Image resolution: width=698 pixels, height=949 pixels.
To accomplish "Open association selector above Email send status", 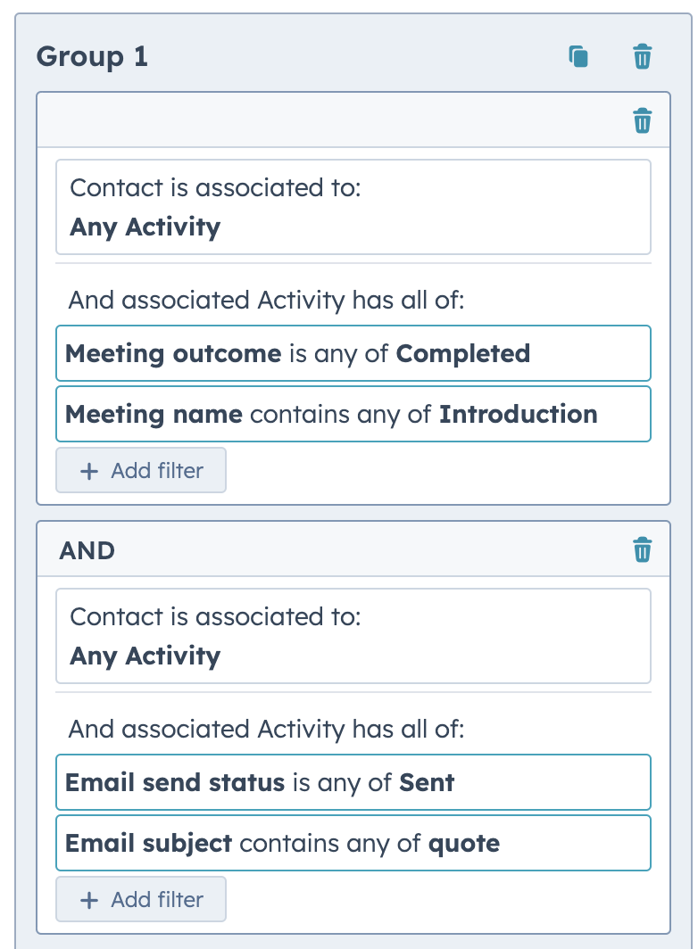I will (353, 636).
